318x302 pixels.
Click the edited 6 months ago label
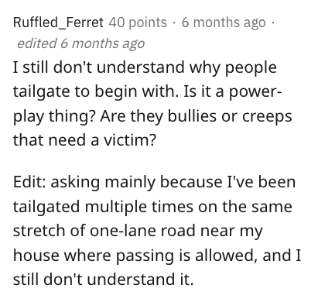(x=80, y=43)
